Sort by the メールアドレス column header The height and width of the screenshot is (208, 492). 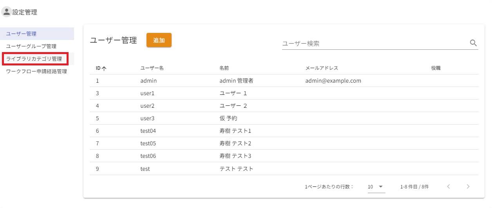[322, 68]
